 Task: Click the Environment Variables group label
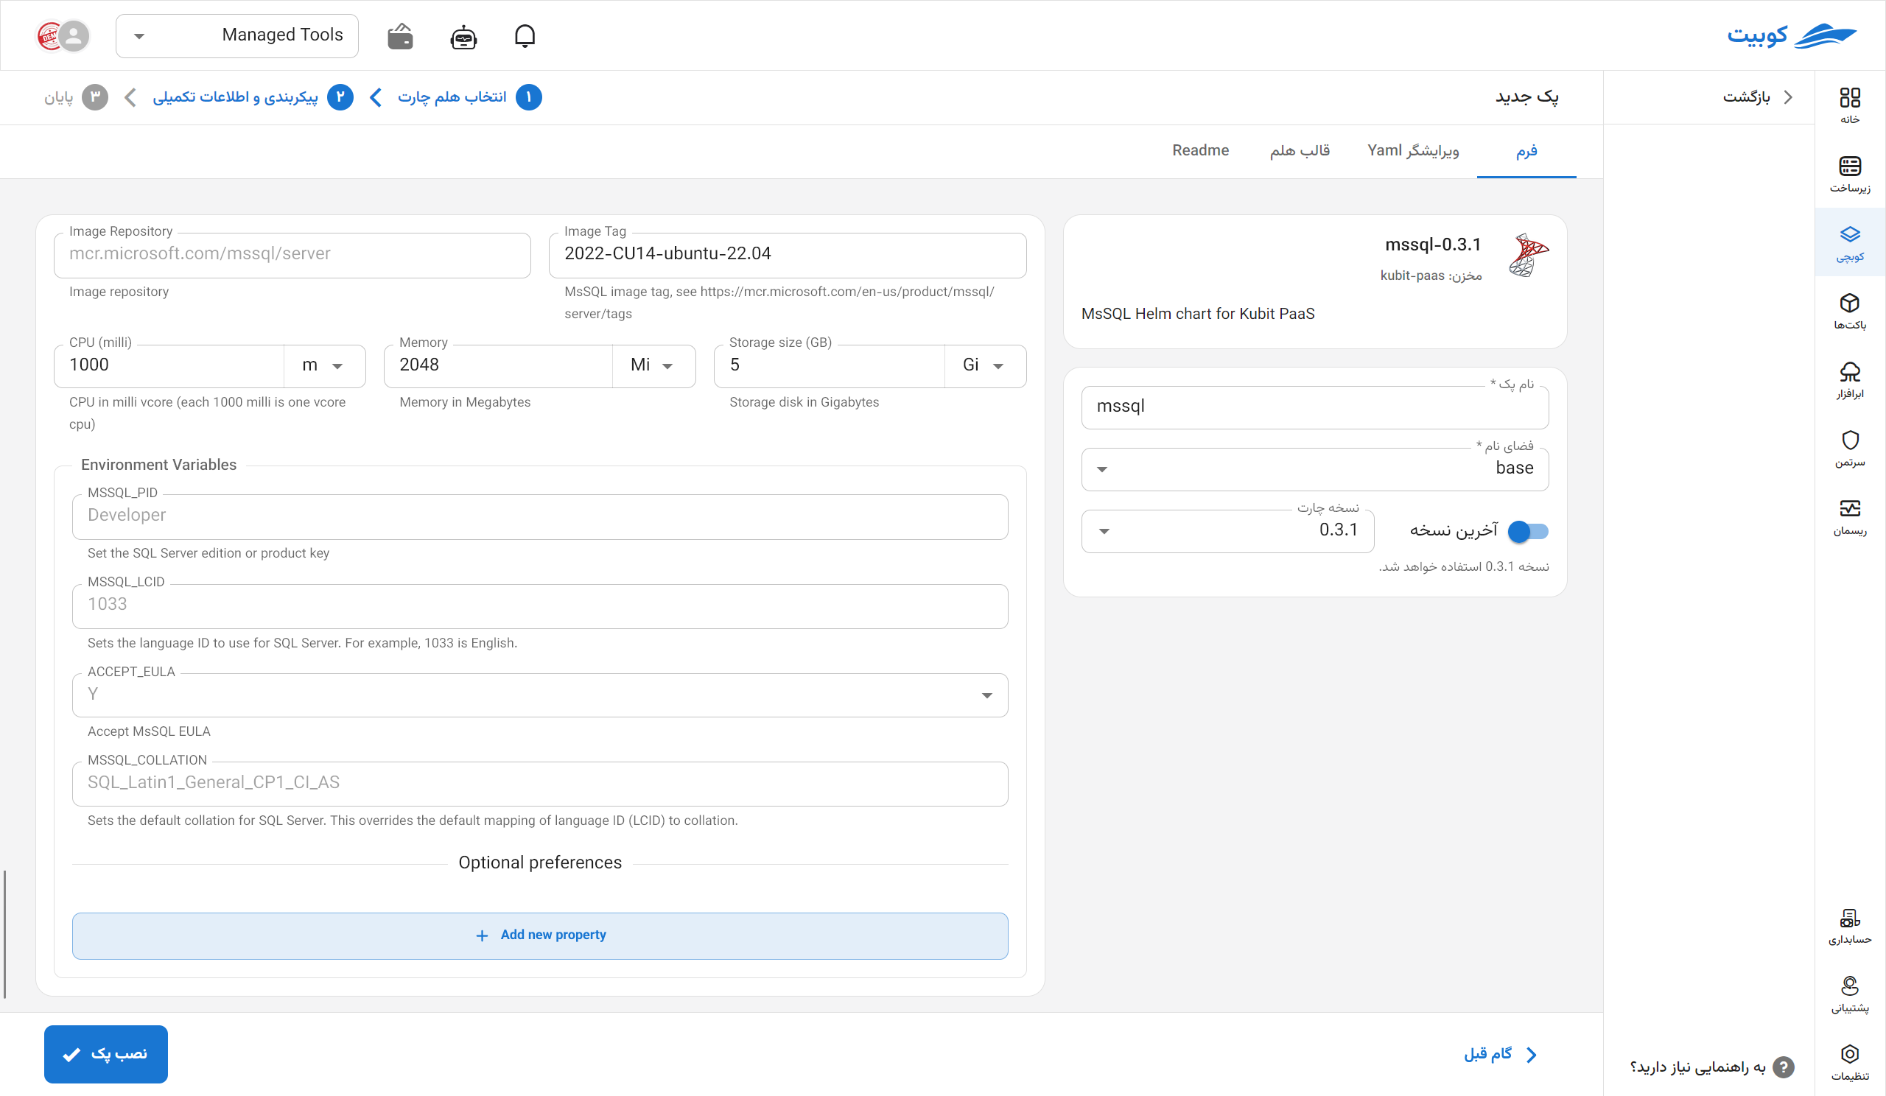[158, 465]
